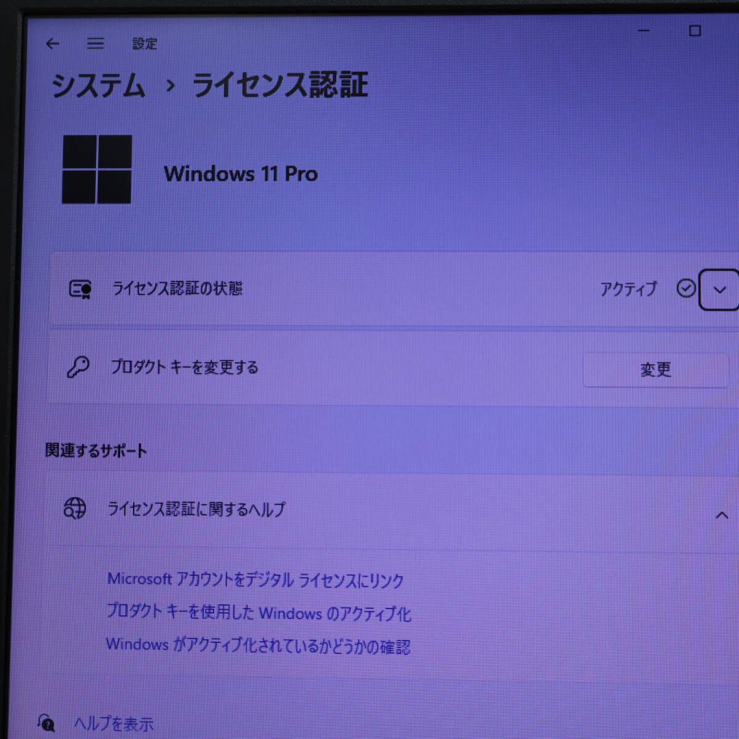Click the アクティブ status text
Viewport: 739px width, 739px height.
pyautogui.click(x=629, y=288)
